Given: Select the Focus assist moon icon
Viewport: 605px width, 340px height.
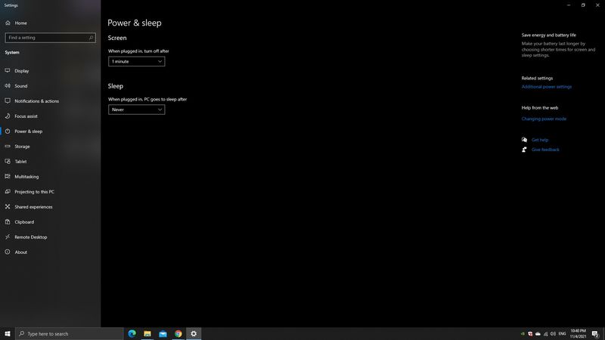Looking at the screenshot, I should click(8, 116).
